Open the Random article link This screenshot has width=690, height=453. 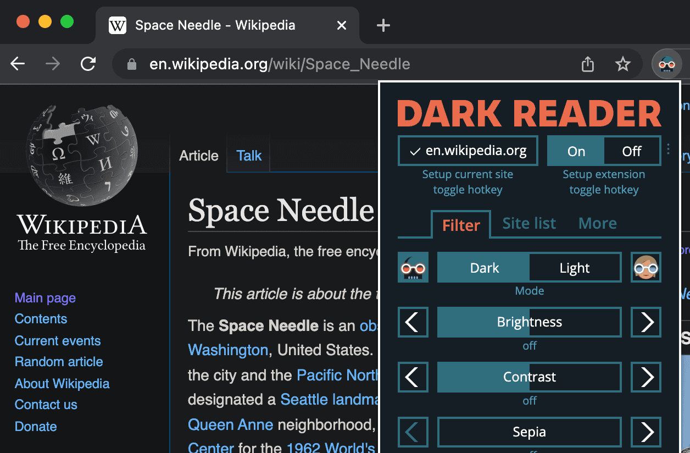click(x=58, y=362)
